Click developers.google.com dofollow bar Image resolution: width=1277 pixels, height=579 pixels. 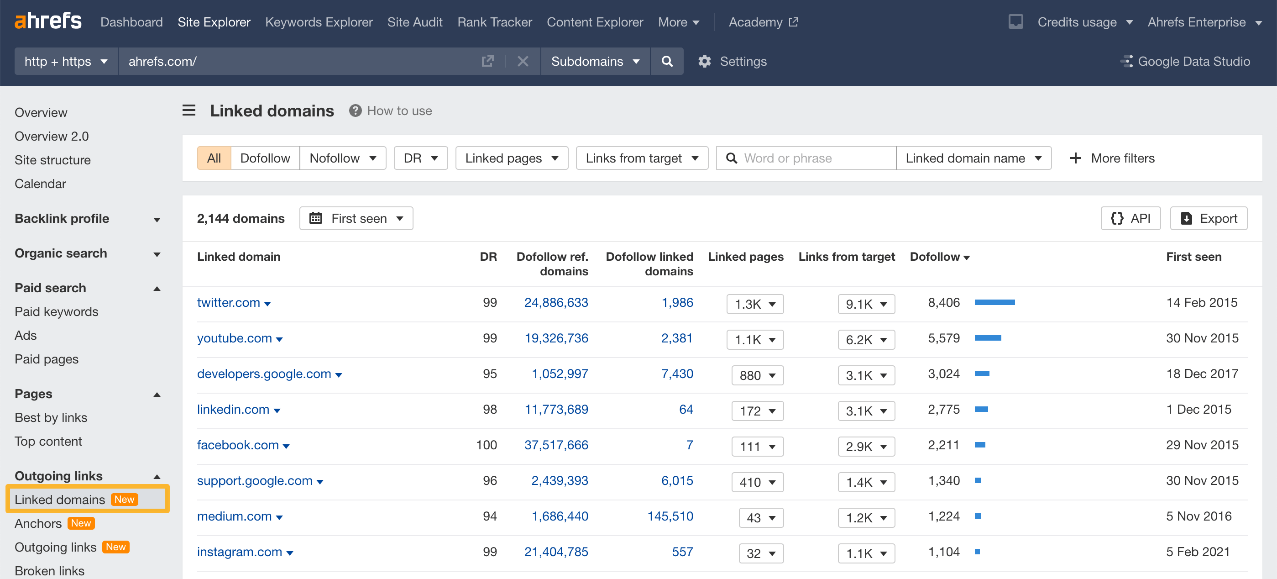982,374
